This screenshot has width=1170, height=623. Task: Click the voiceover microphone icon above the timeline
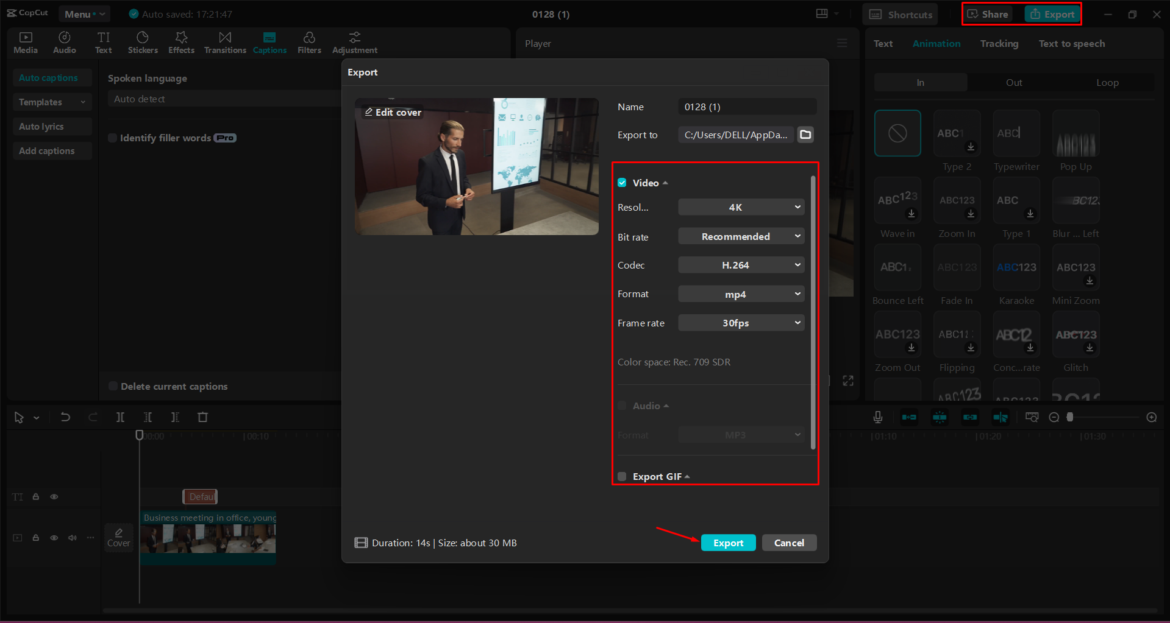pos(877,417)
